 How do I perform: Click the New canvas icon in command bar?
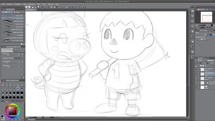pos(33,7)
